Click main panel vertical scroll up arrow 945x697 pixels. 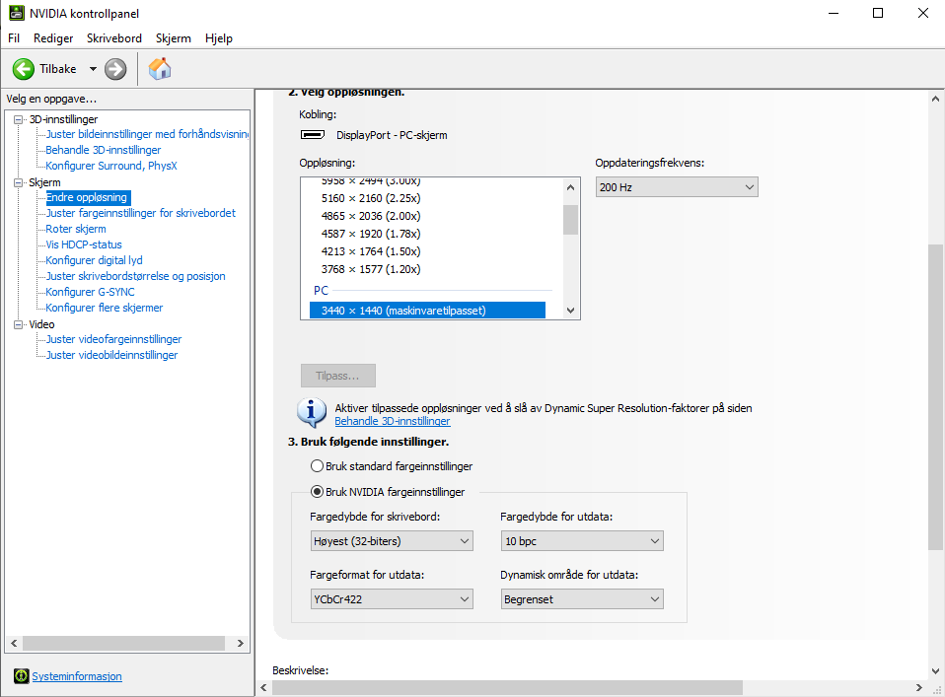click(x=935, y=99)
